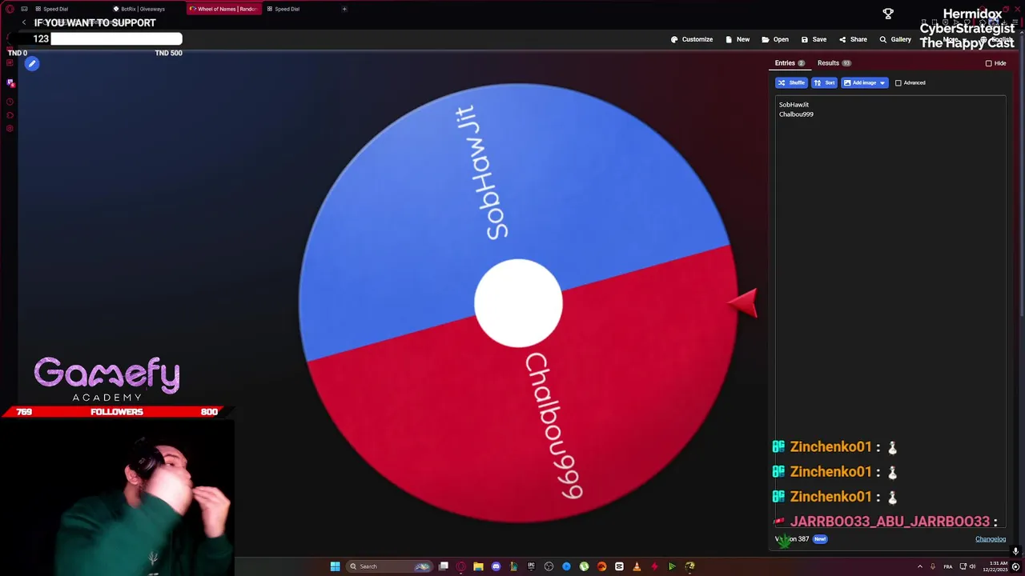Screen dimensions: 1025x576
Task: Shuffle the wheel entries
Action: click(x=791, y=82)
